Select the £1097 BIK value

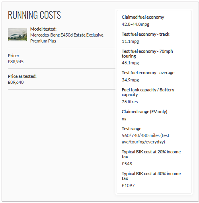coord(128,186)
